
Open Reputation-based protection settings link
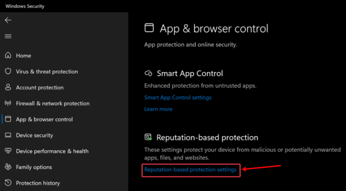coord(191,170)
